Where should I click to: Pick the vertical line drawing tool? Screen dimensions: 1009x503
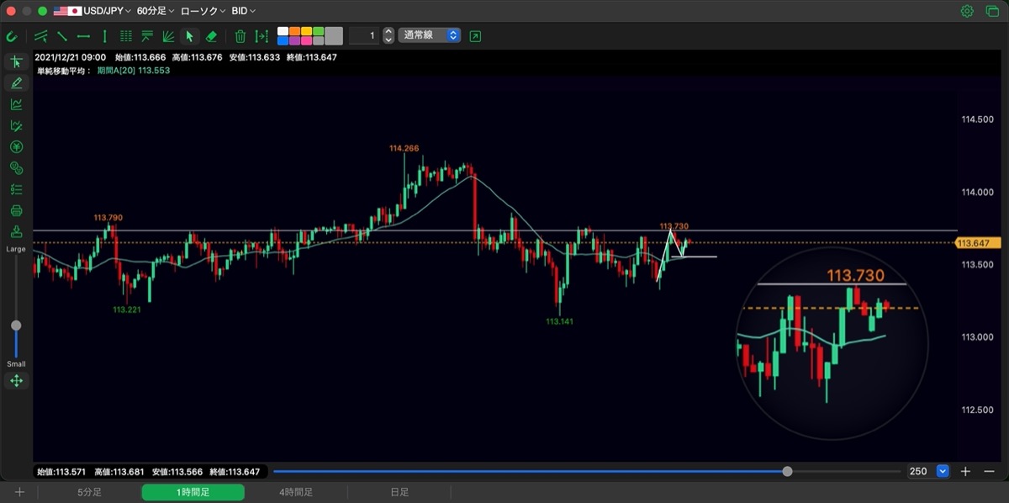[104, 36]
